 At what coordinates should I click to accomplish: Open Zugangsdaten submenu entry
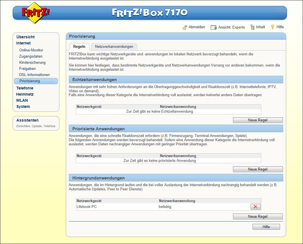tap(31, 56)
